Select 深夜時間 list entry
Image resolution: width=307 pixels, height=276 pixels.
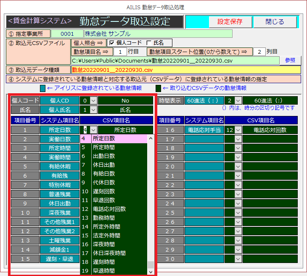click(114, 244)
